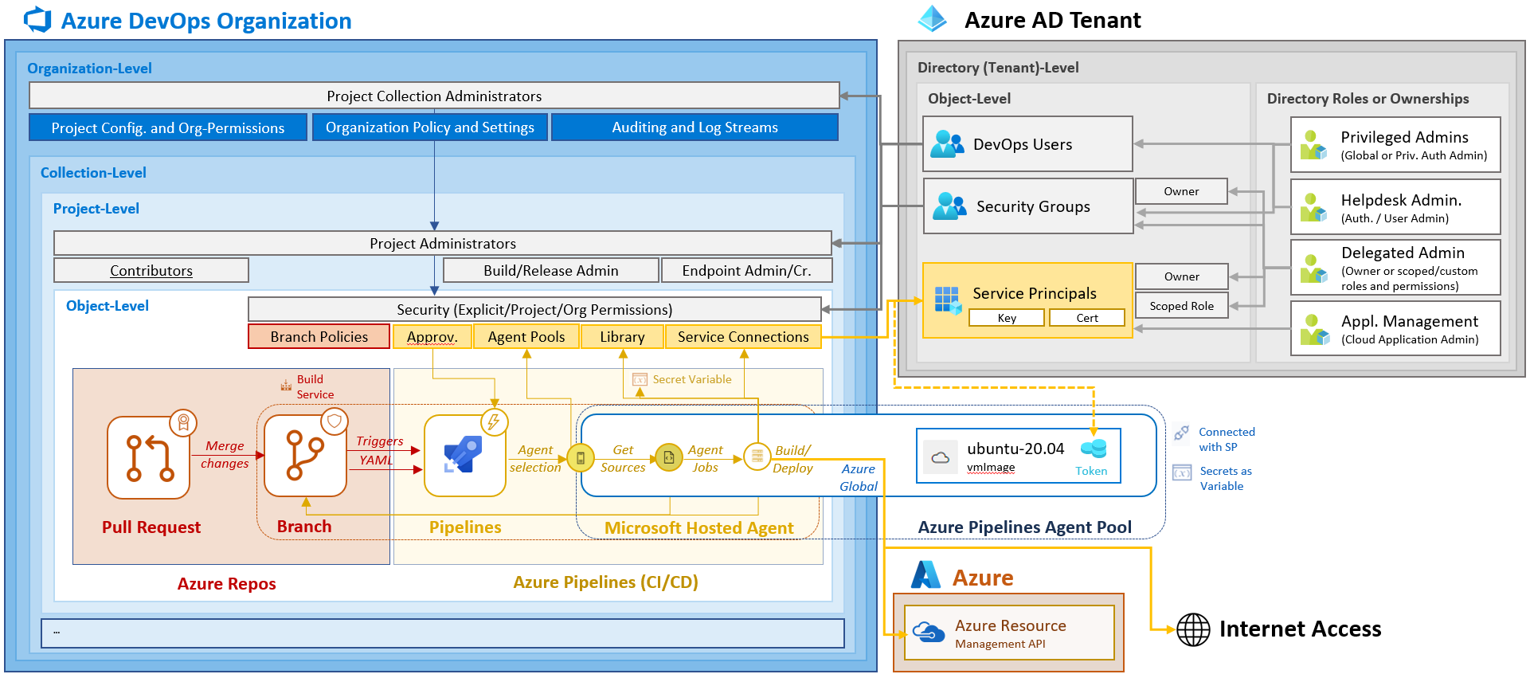Click the Project Collection Administrators box
The height and width of the screenshot is (678, 1530).
(434, 96)
